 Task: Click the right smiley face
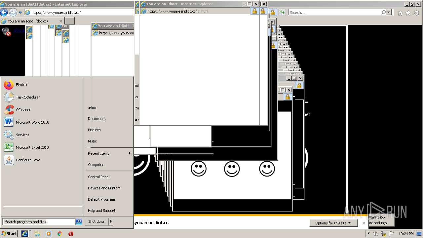(267, 169)
